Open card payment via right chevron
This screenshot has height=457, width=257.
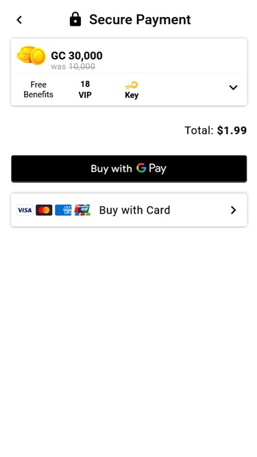click(x=233, y=210)
